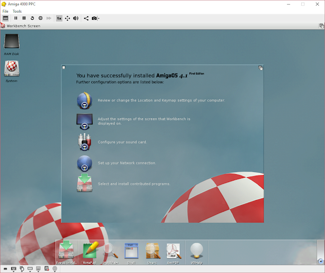The width and height of the screenshot is (325, 273).
Task: Open the floppy drive status bar dropdown
Action: 39,269
